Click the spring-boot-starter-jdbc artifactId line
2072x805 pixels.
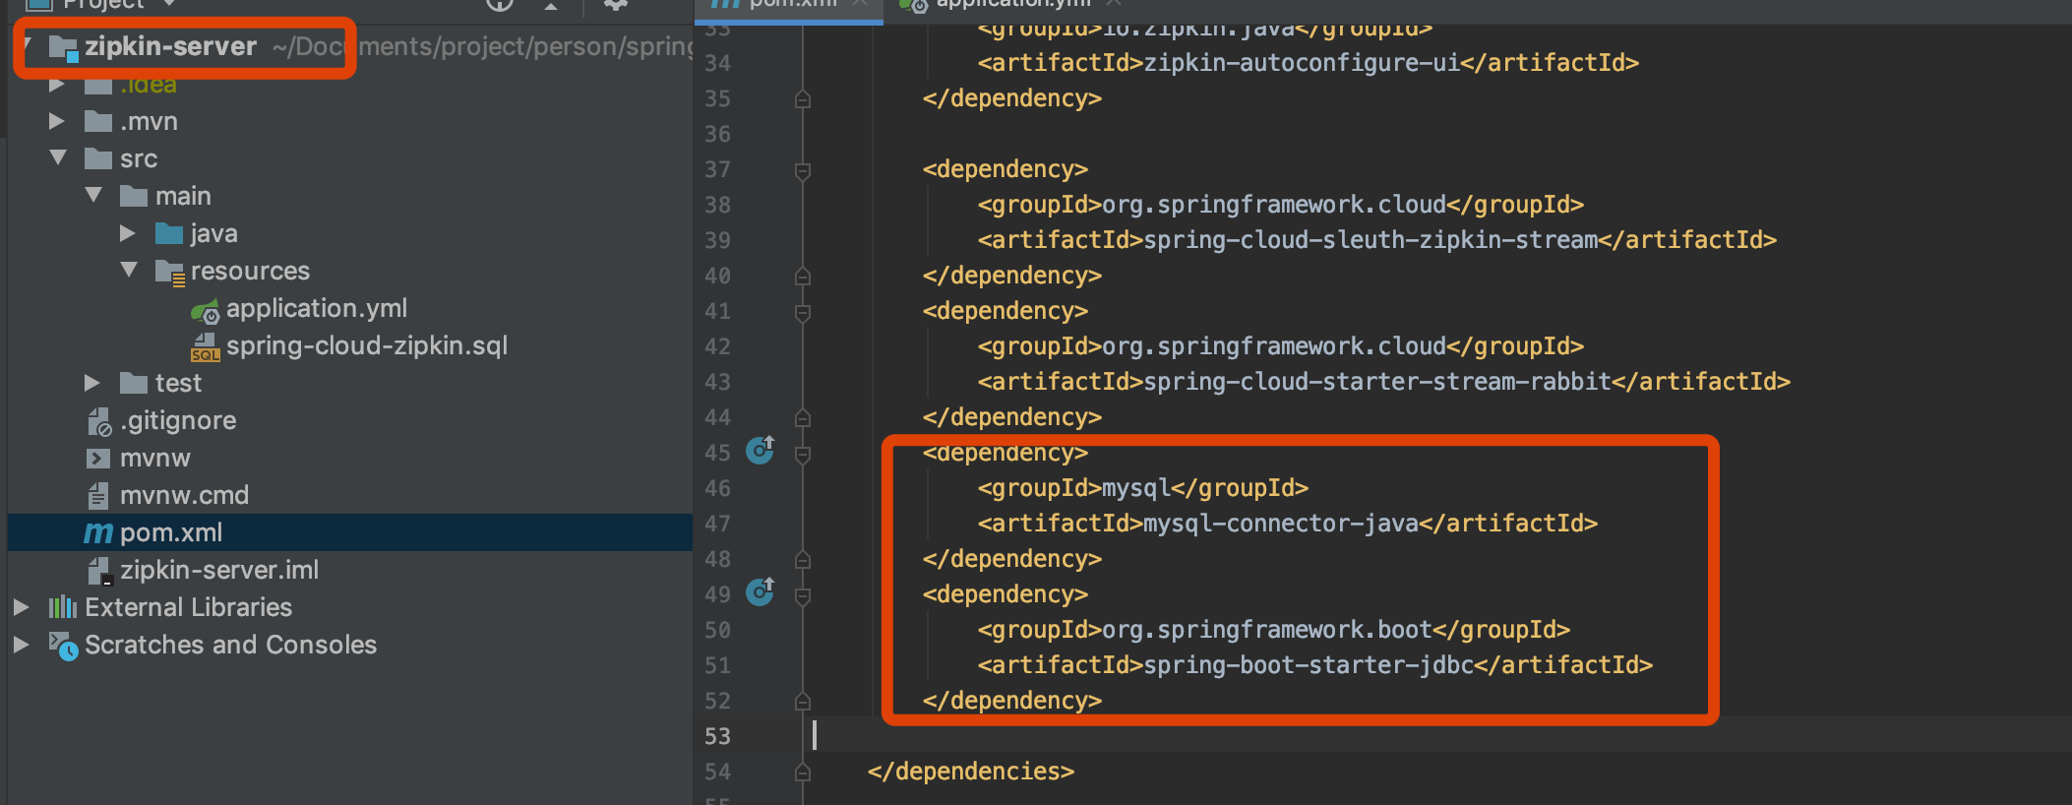(x=1315, y=665)
